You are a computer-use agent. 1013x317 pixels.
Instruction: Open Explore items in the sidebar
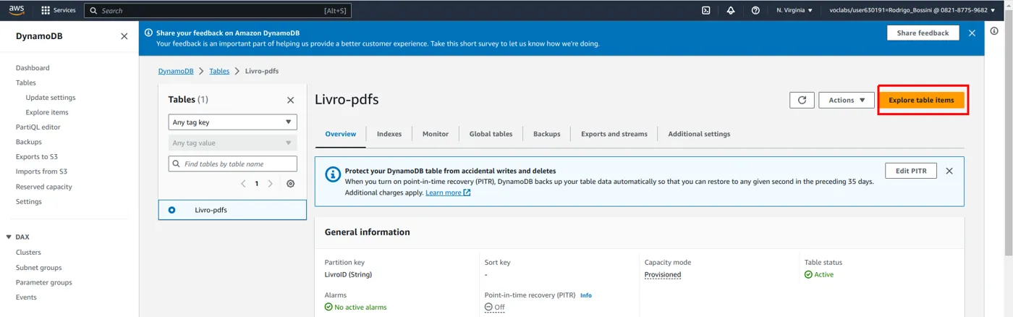click(x=47, y=112)
